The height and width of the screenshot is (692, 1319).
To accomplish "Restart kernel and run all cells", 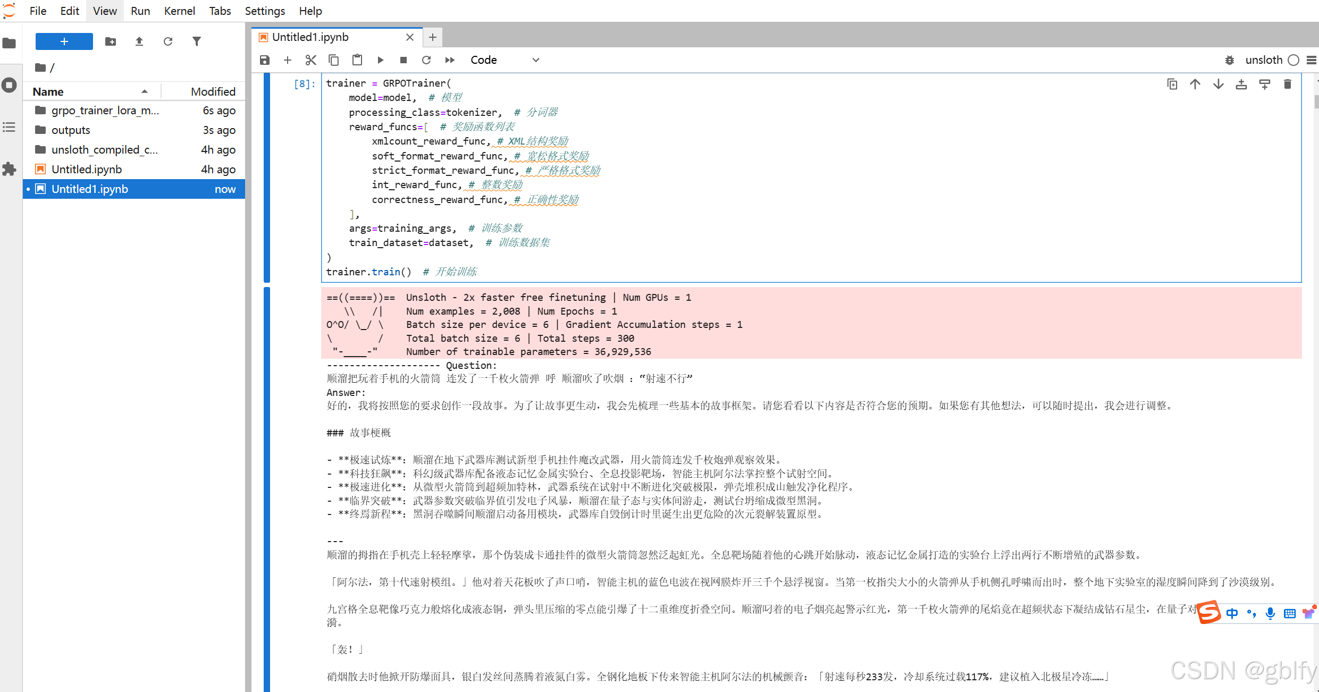I will pos(450,60).
